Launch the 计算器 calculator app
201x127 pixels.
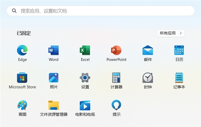[116, 78]
